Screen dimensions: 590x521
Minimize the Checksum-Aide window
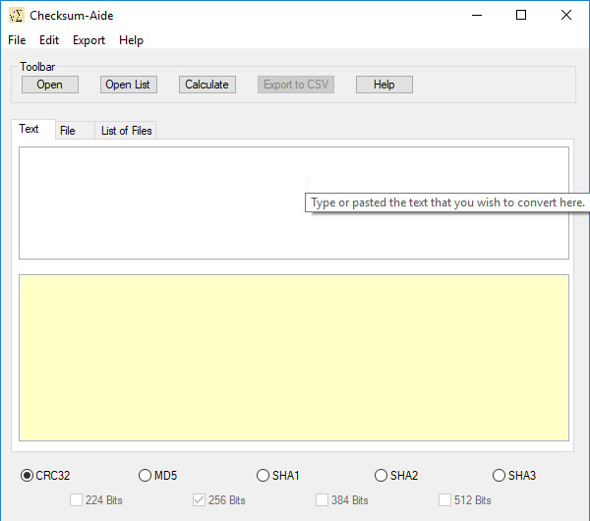[477, 15]
